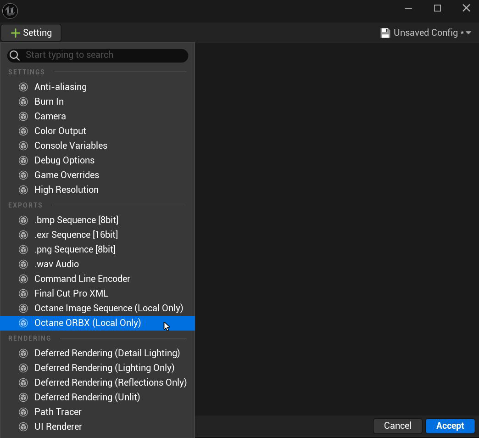The height and width of the screenshot is (438, 479).
Task: Open the Unsaved Config dropdown arrow
Action: 468,33
